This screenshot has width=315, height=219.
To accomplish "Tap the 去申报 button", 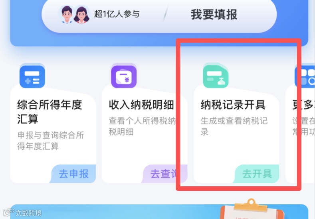I will (73, 174).
